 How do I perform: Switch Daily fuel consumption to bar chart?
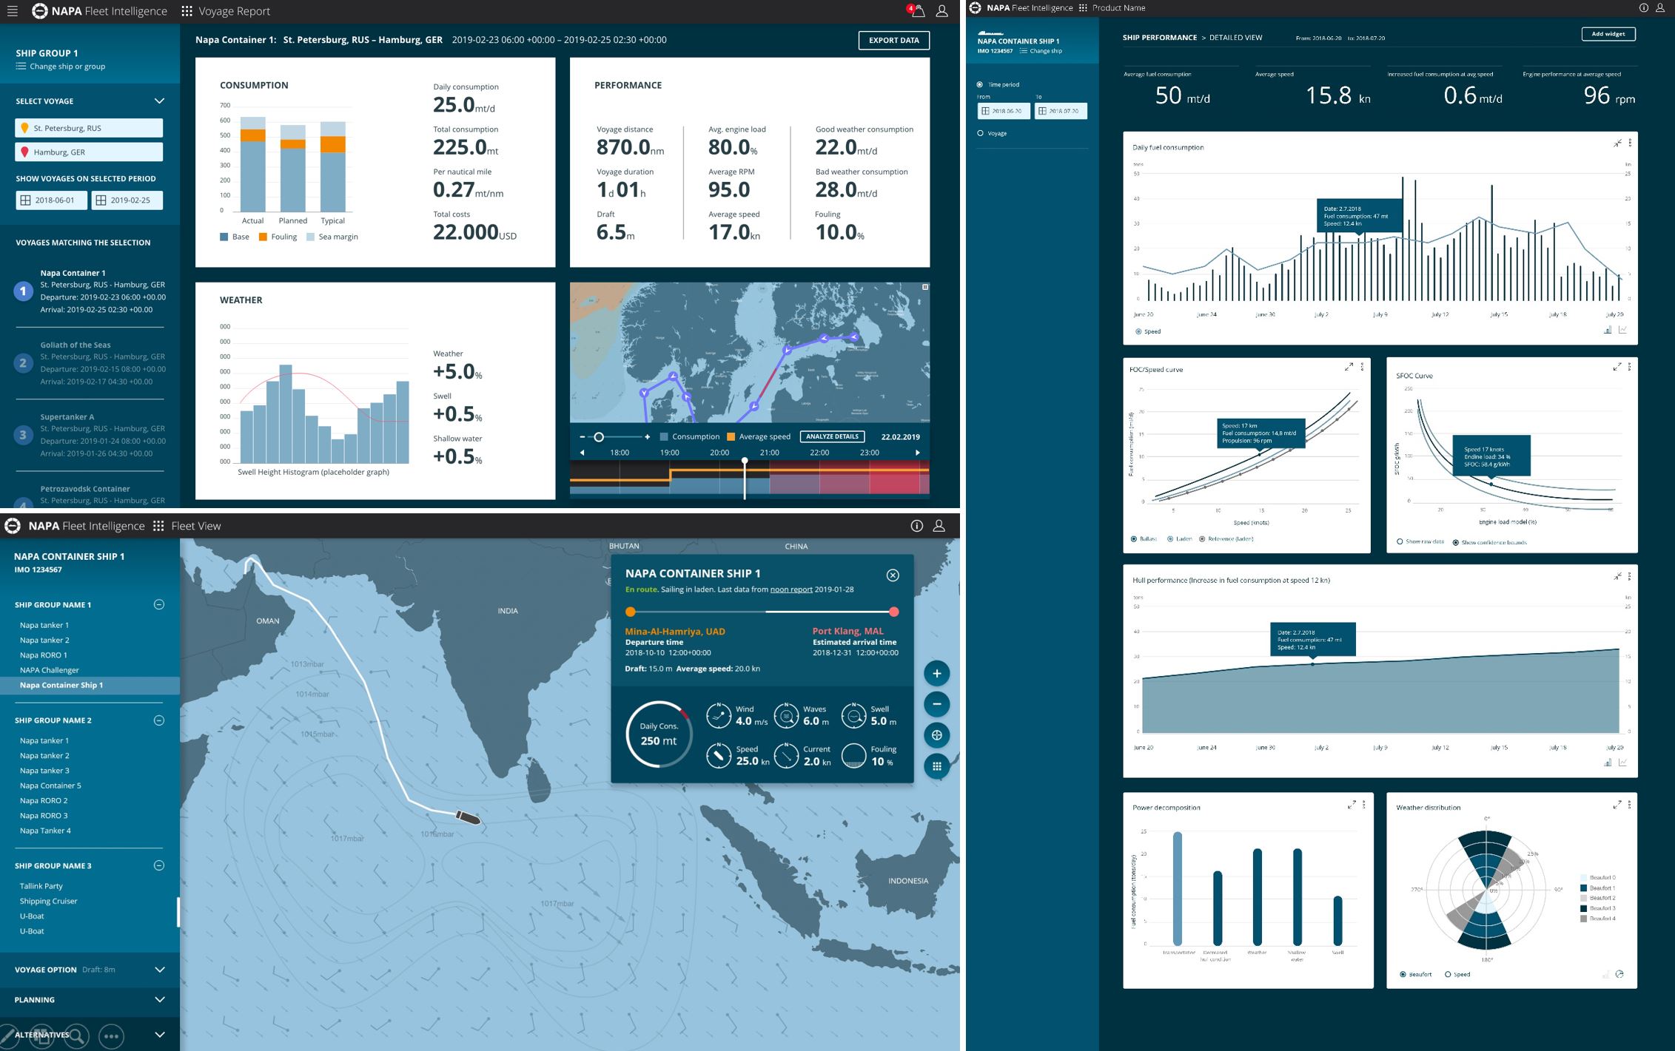(x=1608, y=330)
